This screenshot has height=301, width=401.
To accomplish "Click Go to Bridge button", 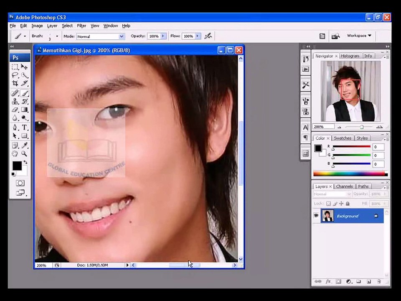I will click(335, 36).
